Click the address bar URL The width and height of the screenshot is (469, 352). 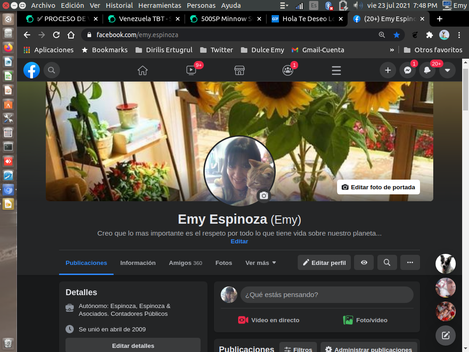tap(137, 35)
